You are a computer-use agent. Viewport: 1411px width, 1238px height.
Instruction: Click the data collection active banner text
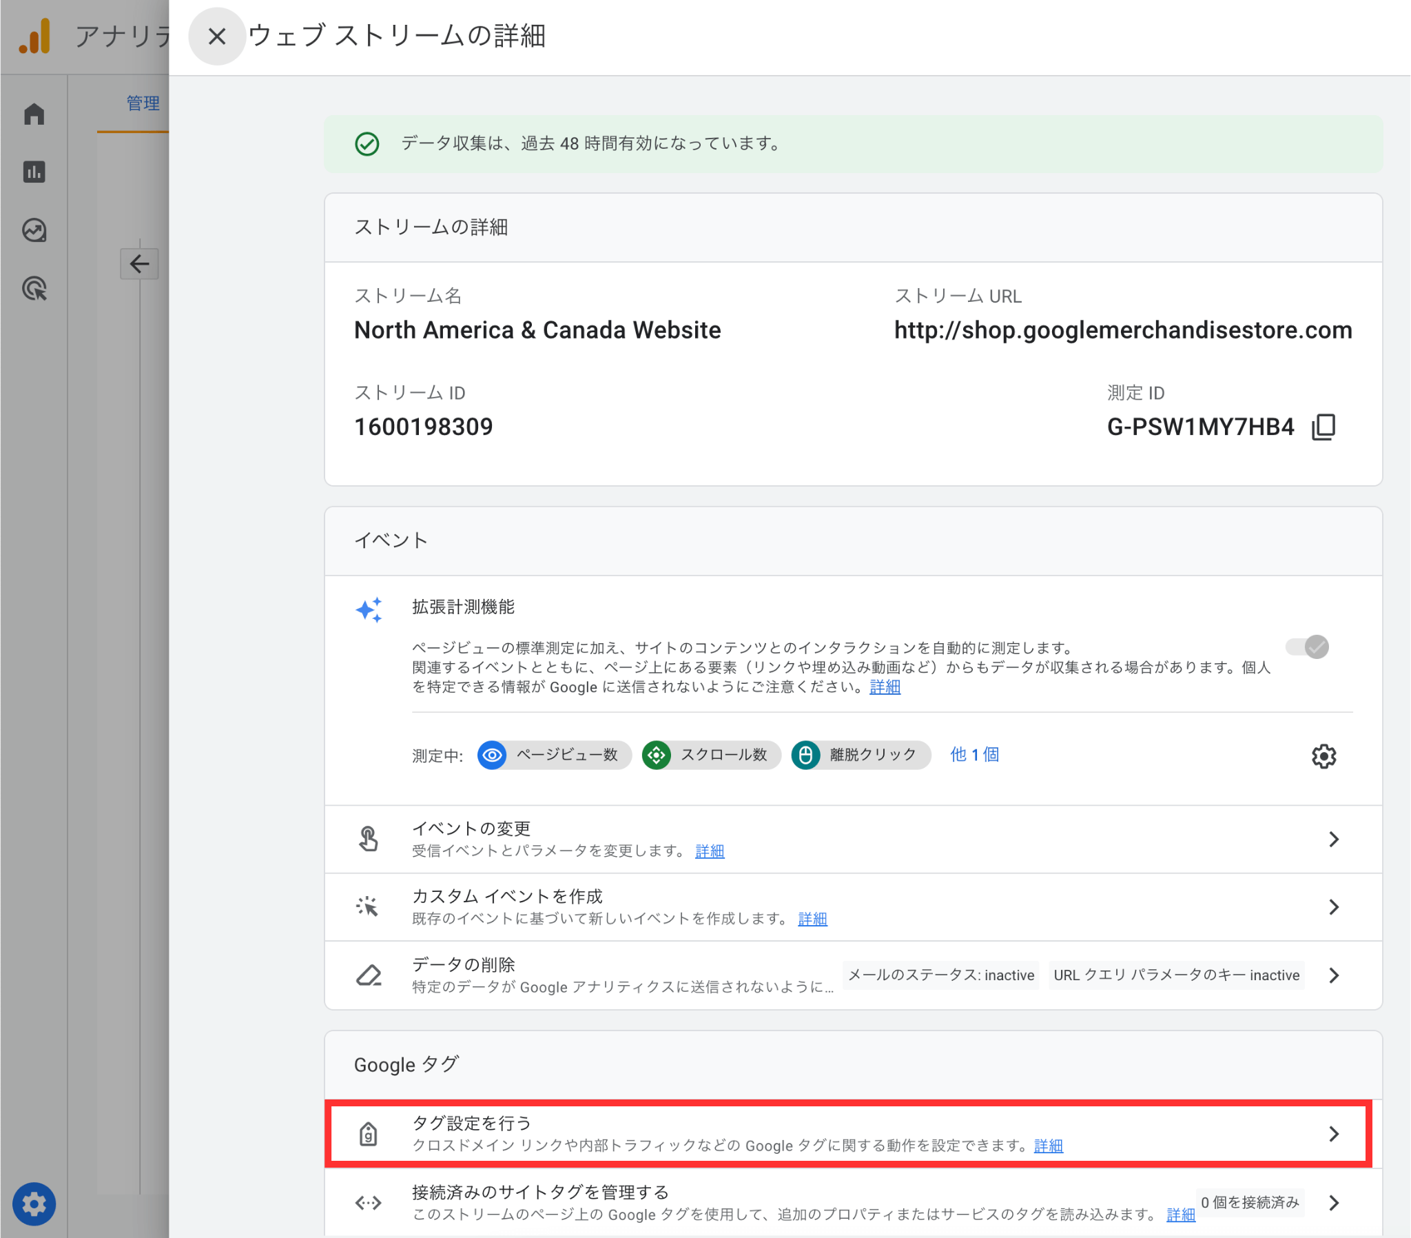(592, 143)
